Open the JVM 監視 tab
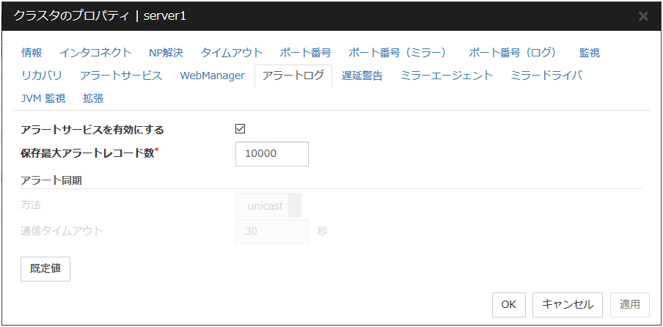 coord(43,98)
